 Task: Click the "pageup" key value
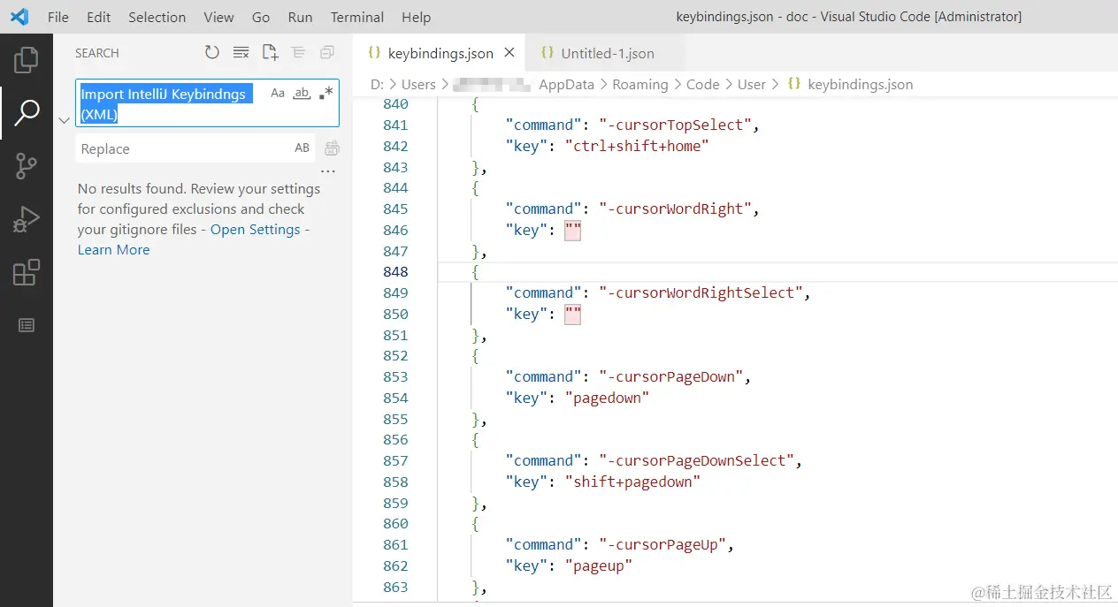598,565
